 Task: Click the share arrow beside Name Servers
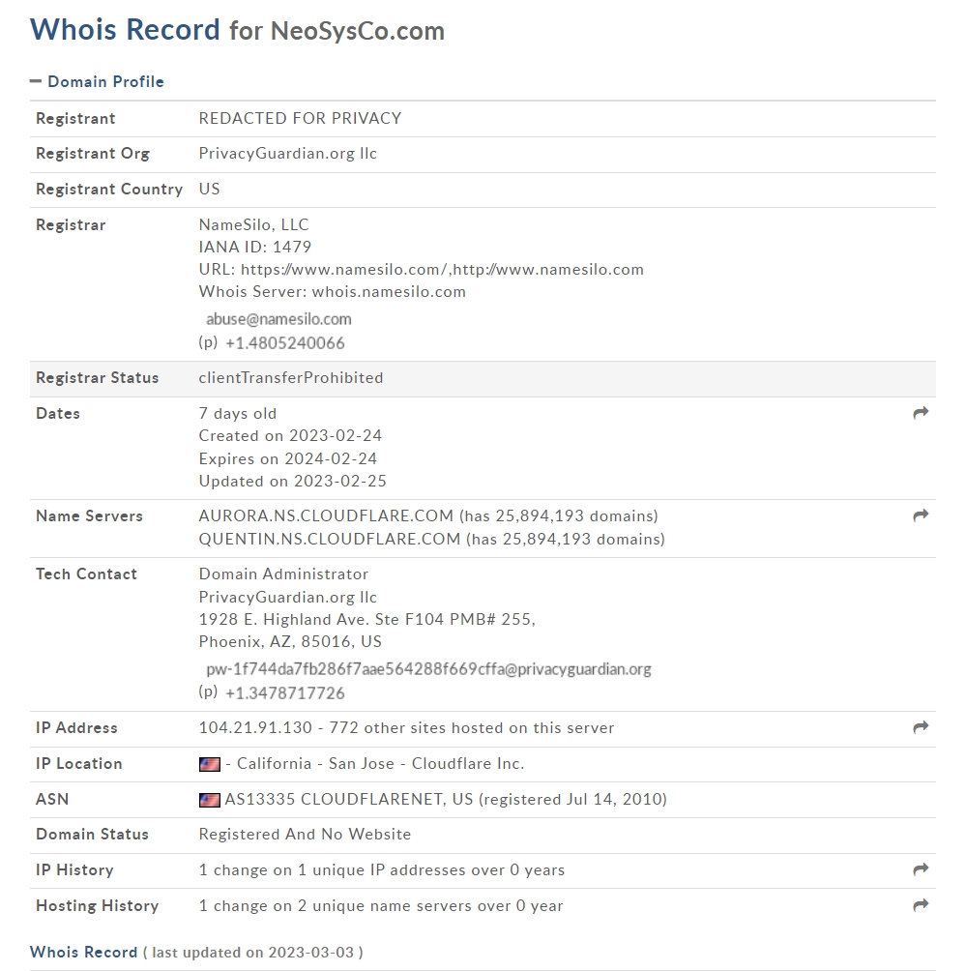pos(921,515)
